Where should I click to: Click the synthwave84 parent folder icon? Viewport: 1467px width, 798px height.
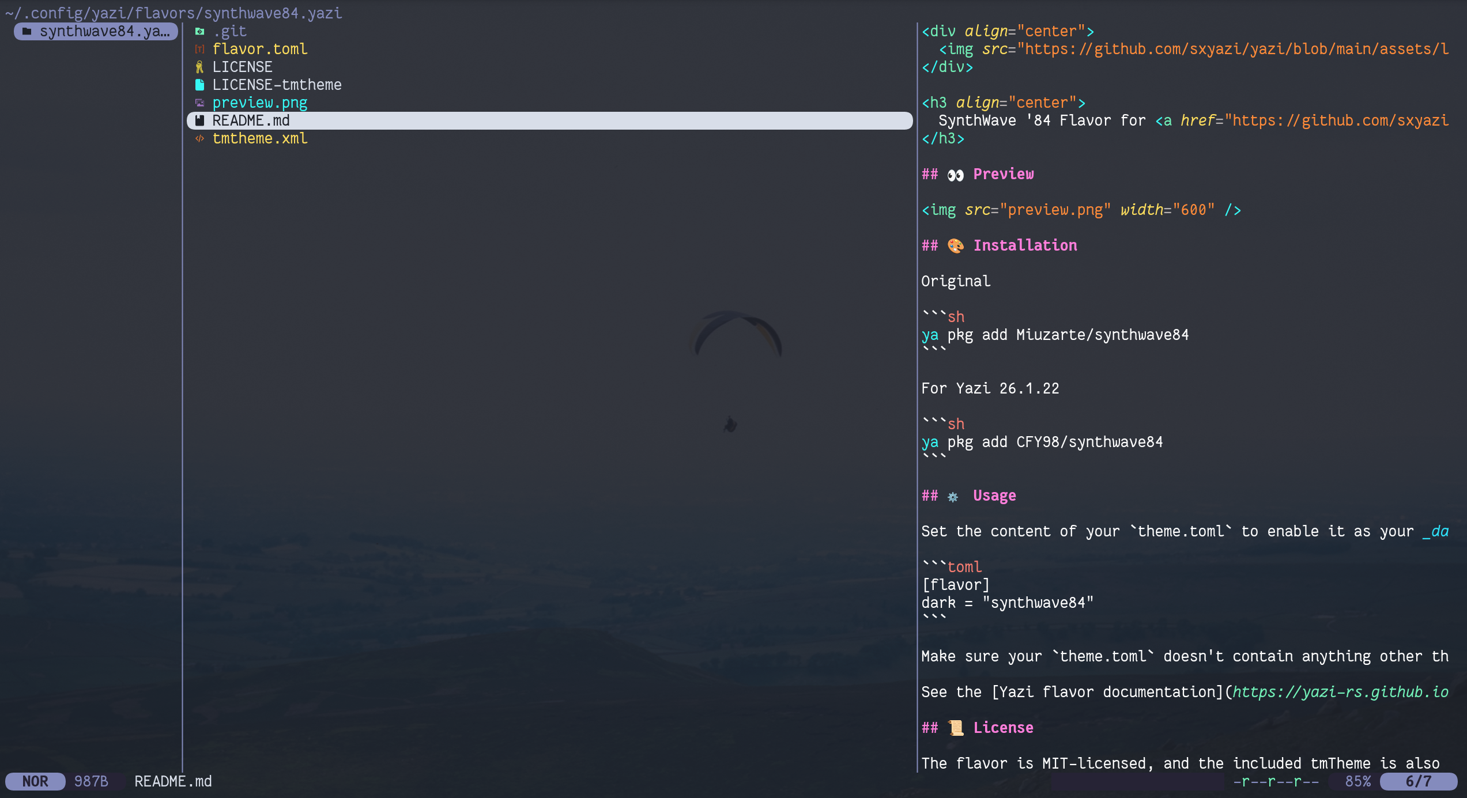coord(27,31)
